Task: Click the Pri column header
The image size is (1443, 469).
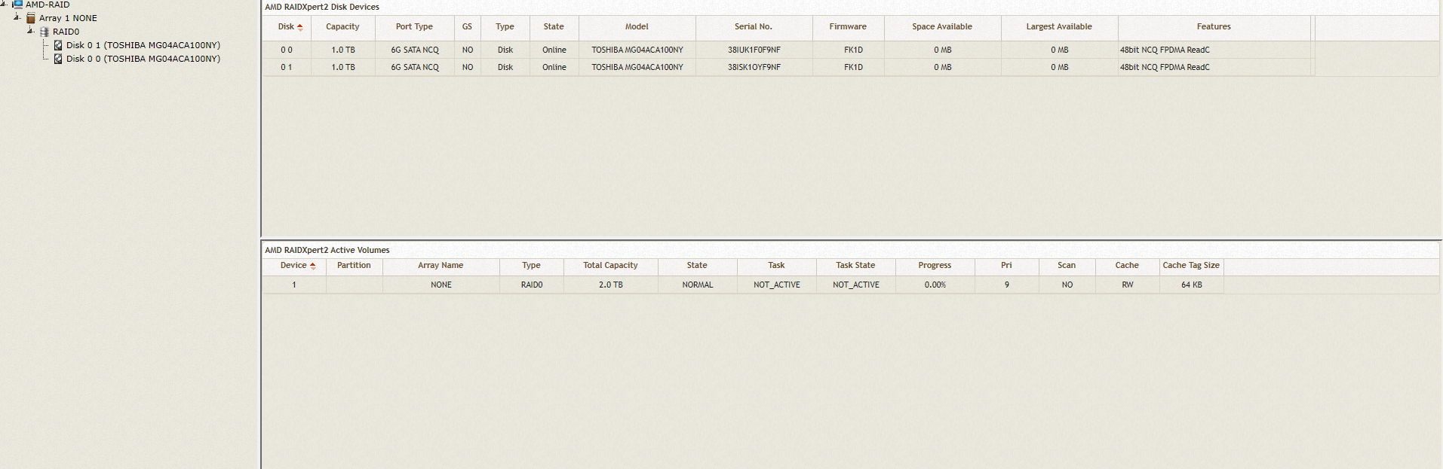Action: [1006, 266]
